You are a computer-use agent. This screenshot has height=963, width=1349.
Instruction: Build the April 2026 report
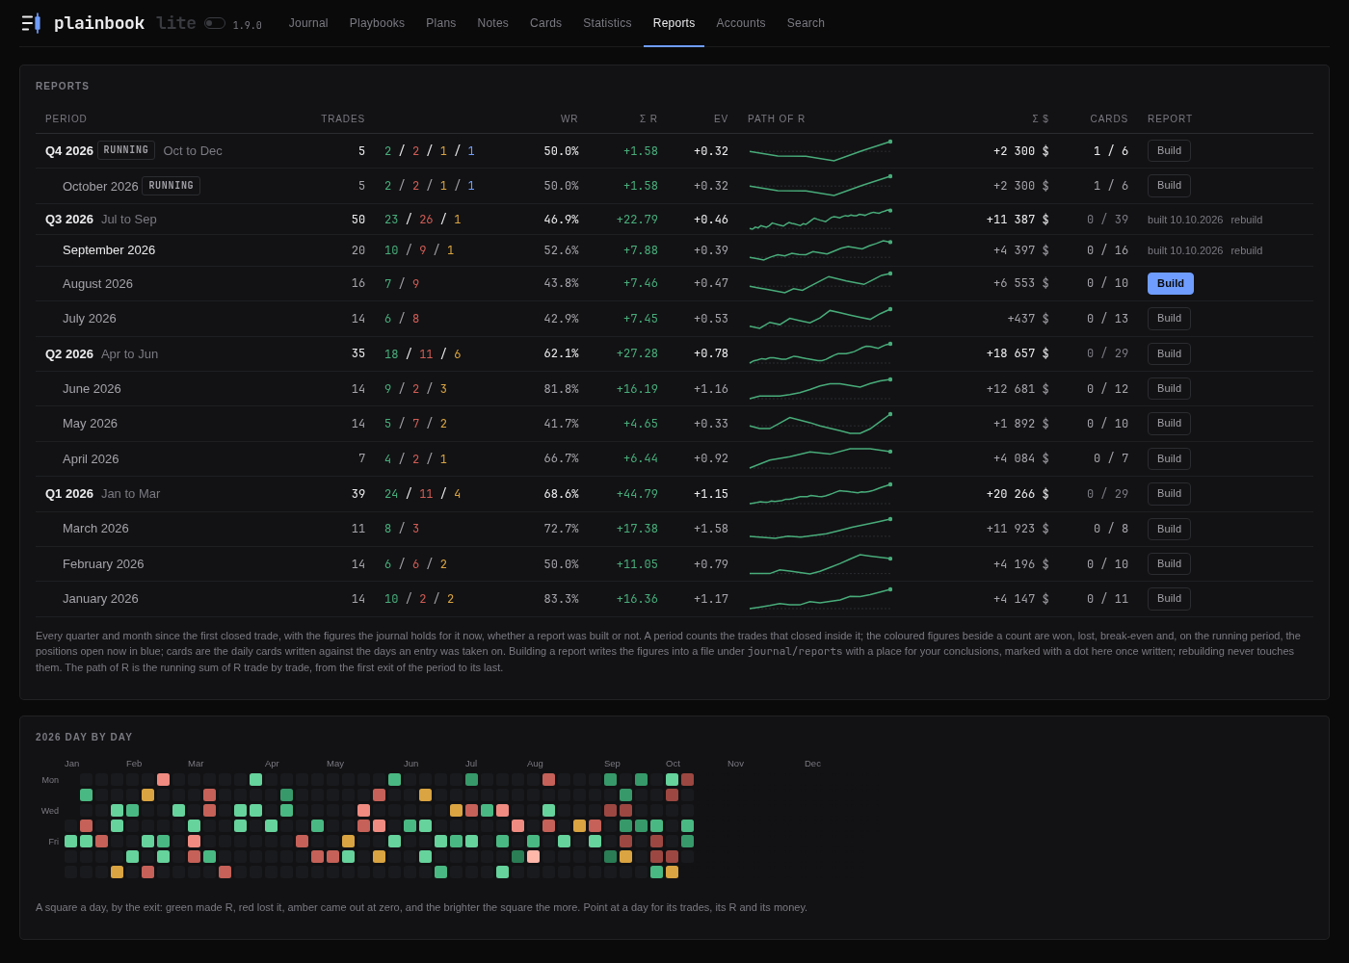tap(1169, 458)
